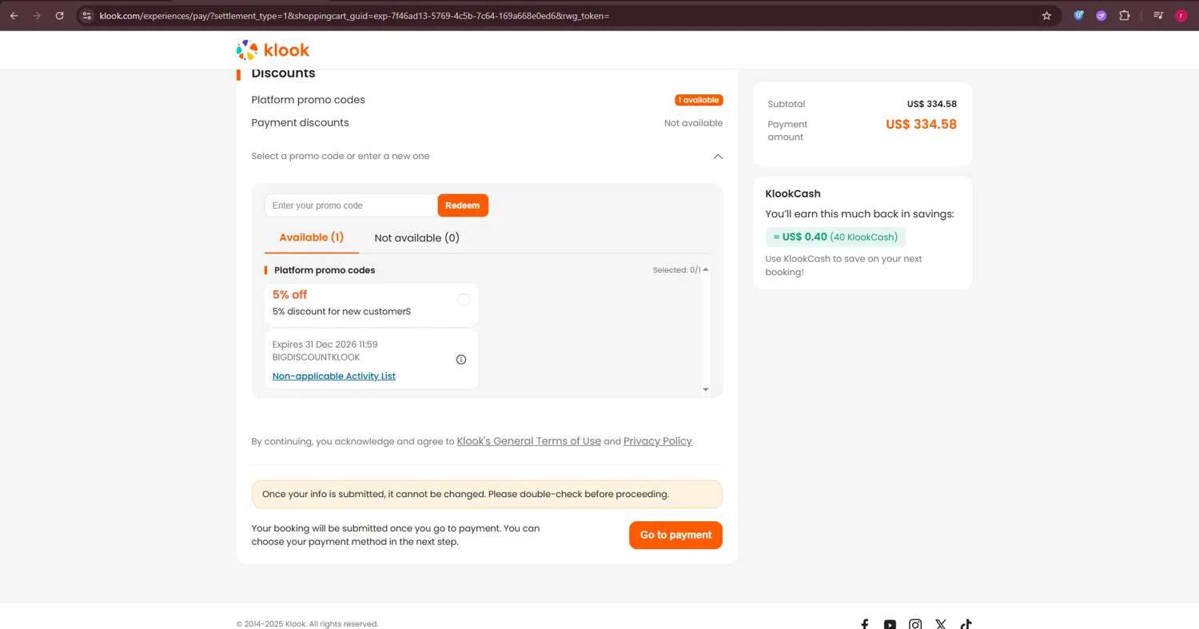This screenshot has height=629, width=1199.
Task: Click Go to payment button
Action: [675, 535]
